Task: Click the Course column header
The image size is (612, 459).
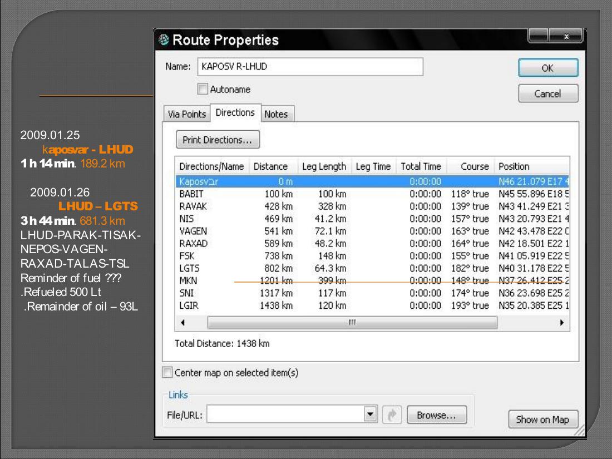Action: [x=471, y=167]
